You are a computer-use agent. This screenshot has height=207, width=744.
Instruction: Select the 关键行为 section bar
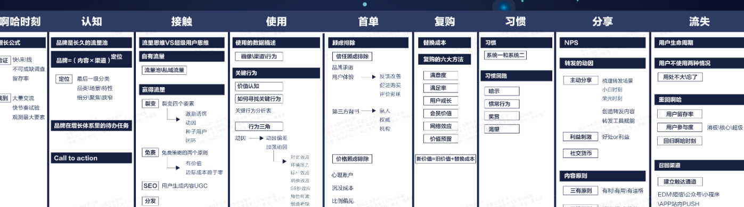click(x=276, y=73)
